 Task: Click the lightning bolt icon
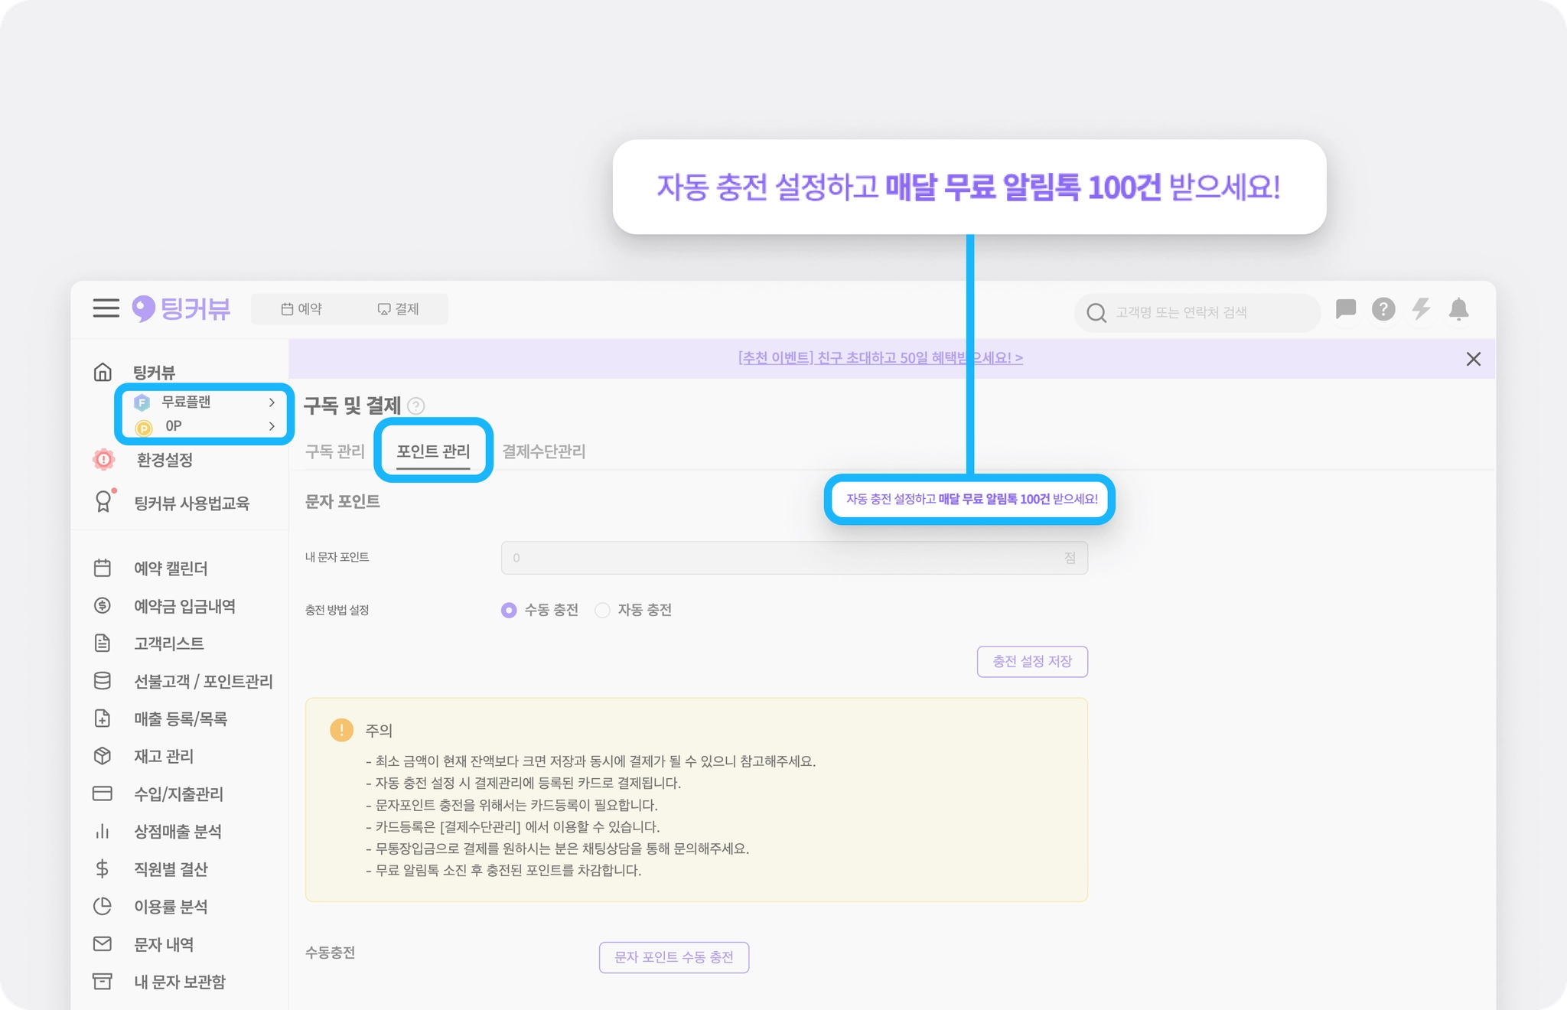point(1421,309)
